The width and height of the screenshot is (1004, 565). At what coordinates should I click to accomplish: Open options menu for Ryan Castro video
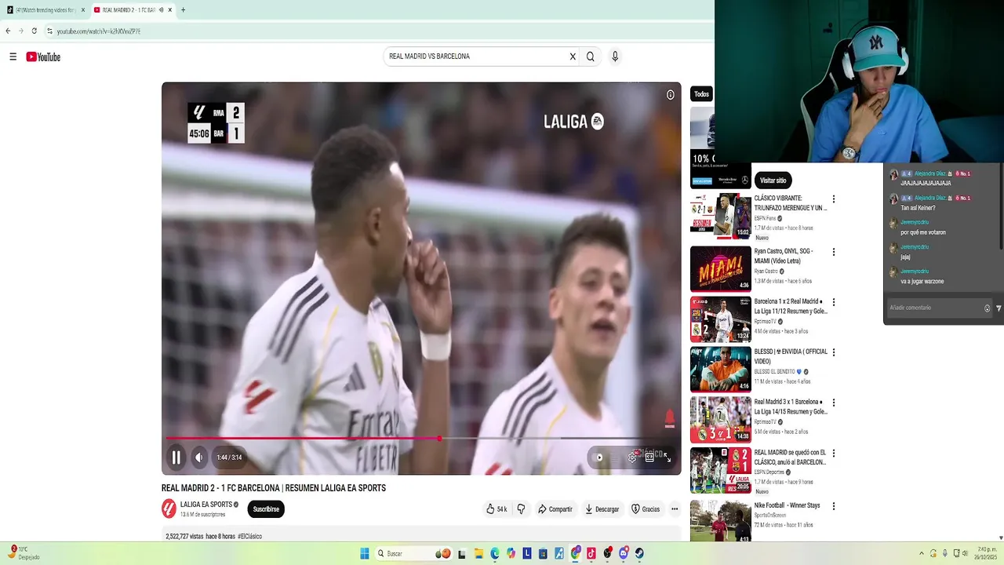coord(834,252)
